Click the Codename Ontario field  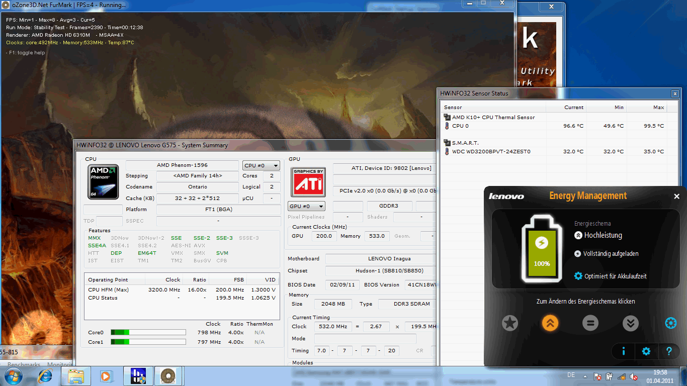pyautogui.click(x=198, y=187)
